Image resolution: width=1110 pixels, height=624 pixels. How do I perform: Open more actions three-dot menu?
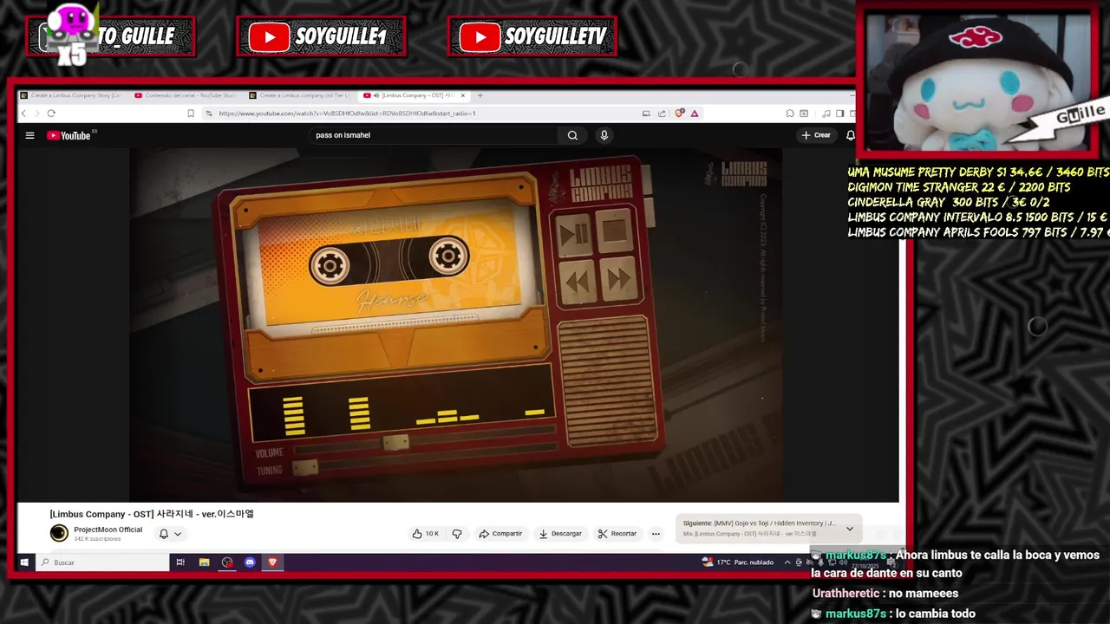tap(656, 534)
